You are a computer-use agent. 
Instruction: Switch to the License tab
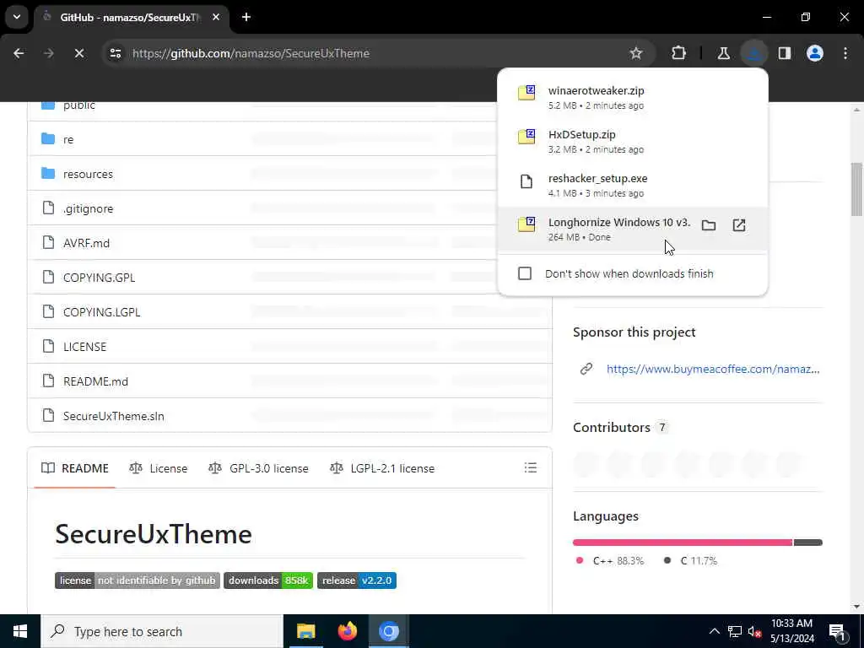(158, 468)
